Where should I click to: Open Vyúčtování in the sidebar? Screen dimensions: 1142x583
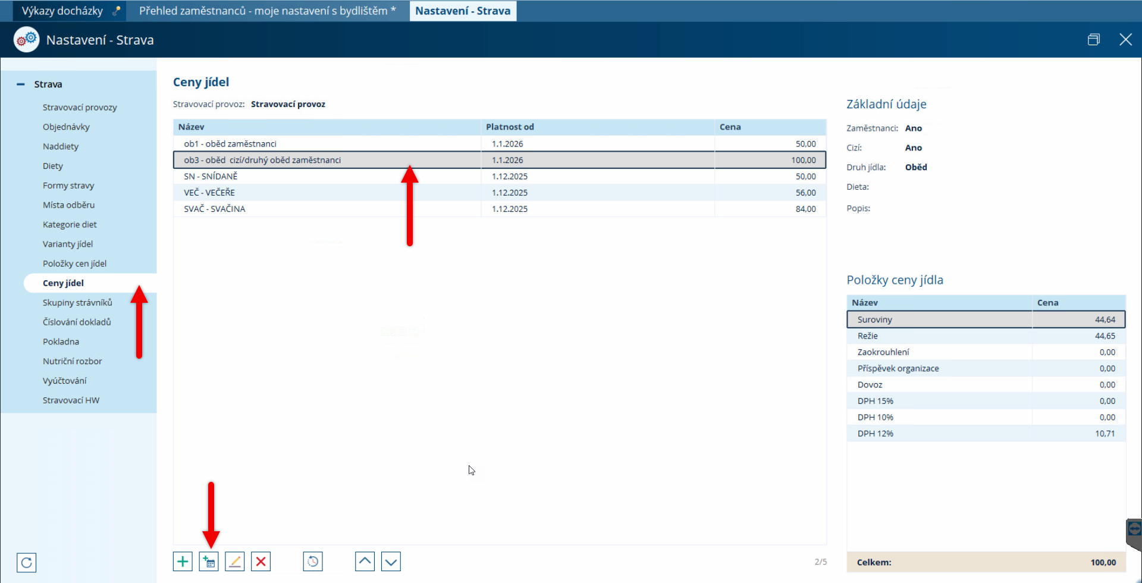point(64,381)
